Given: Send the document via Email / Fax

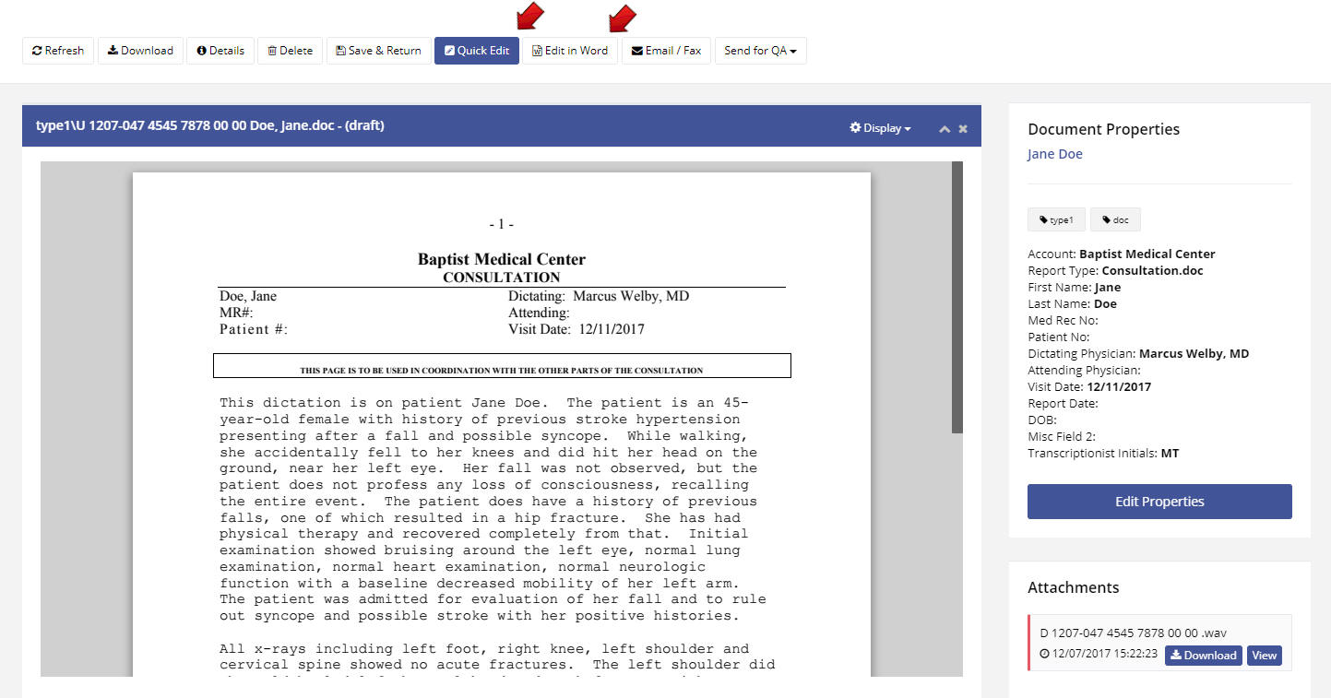Looking at the screenshot, I should [x=666, y=51].
